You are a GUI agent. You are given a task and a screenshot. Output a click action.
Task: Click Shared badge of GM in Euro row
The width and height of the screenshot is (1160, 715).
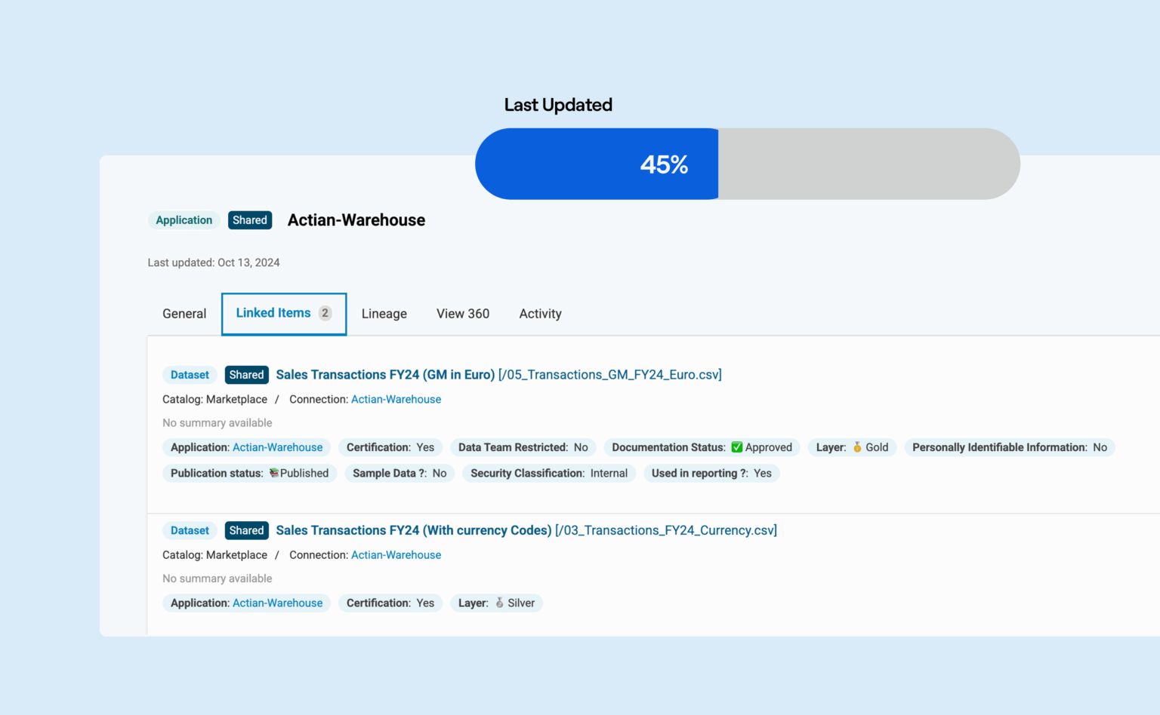pos(247,375)
